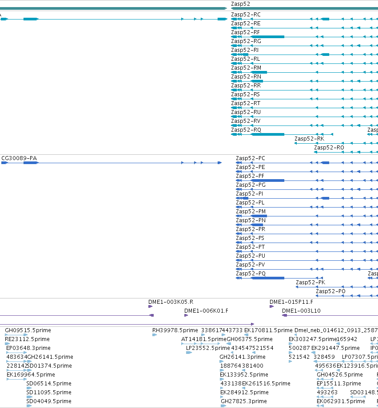Click polypeptide Zasp52-PS

[250, 238]
